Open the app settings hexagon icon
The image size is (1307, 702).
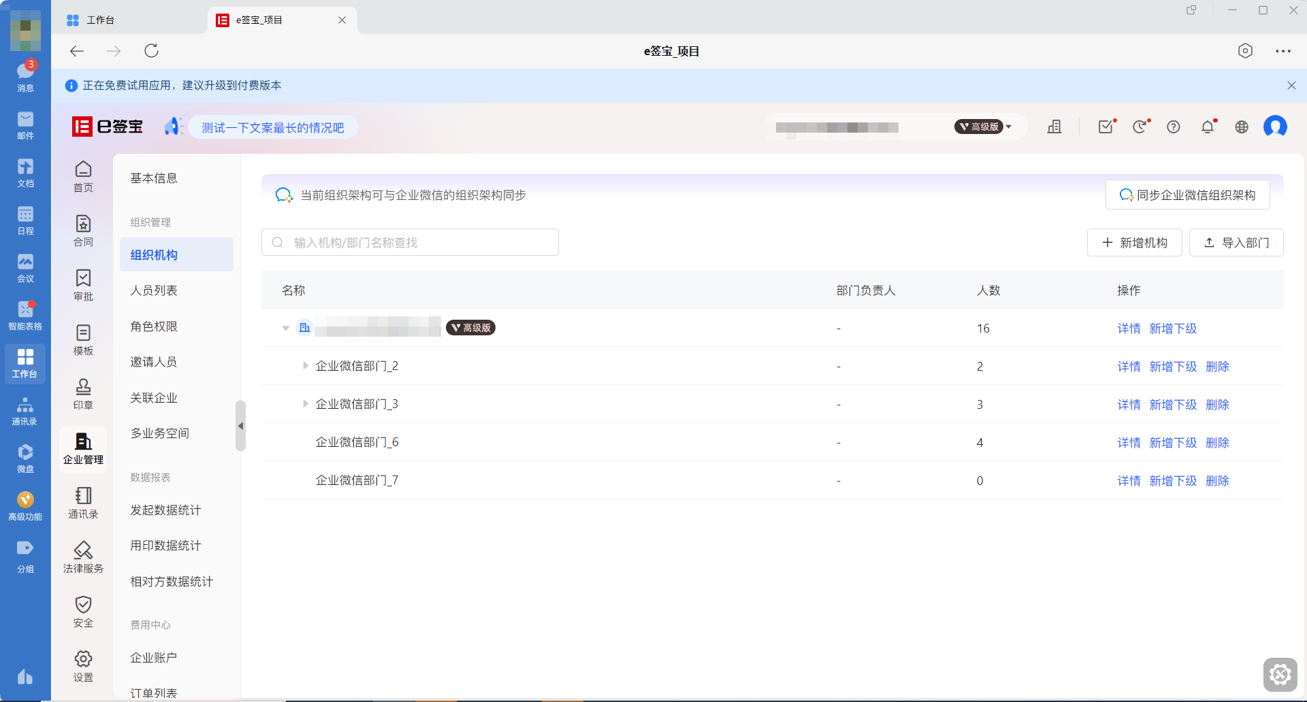[x=1245, y=51]
